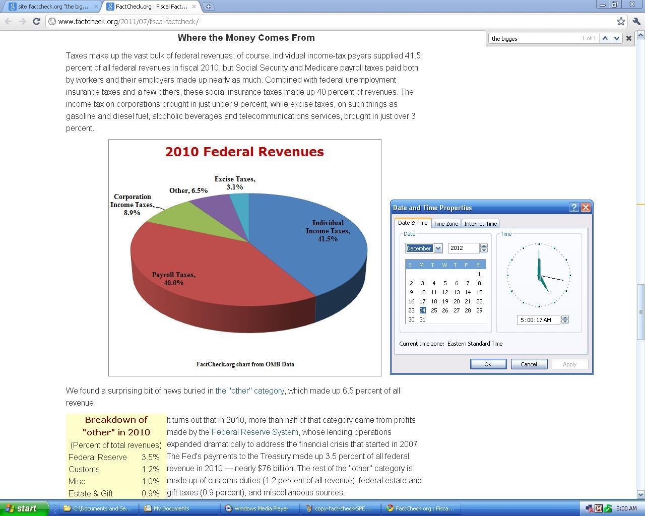Click OK in Date and Time Properties
The width and height of the screenshot is (645, 516).
tap(488, 364)
